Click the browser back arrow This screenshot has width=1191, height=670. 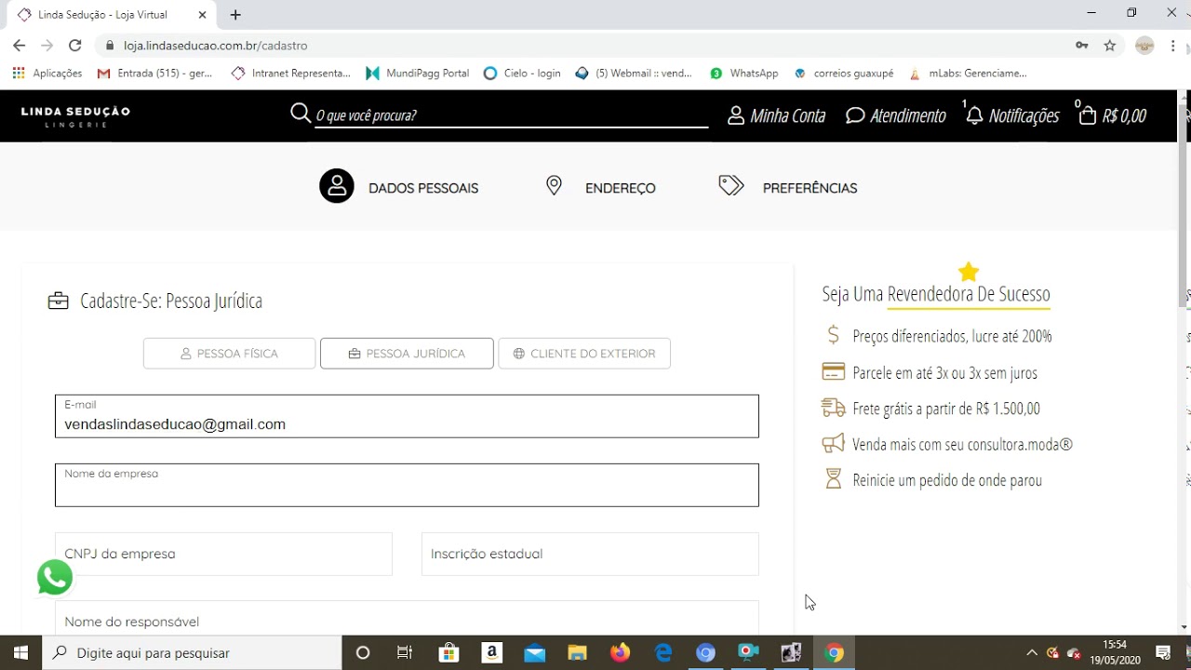(x=19, y=45)
